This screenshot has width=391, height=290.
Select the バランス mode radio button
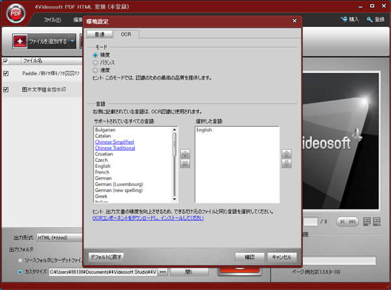point(96,63)
